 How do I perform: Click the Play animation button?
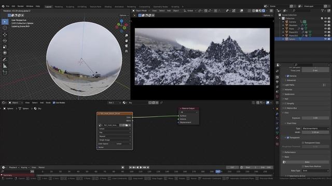coord(141,167)
